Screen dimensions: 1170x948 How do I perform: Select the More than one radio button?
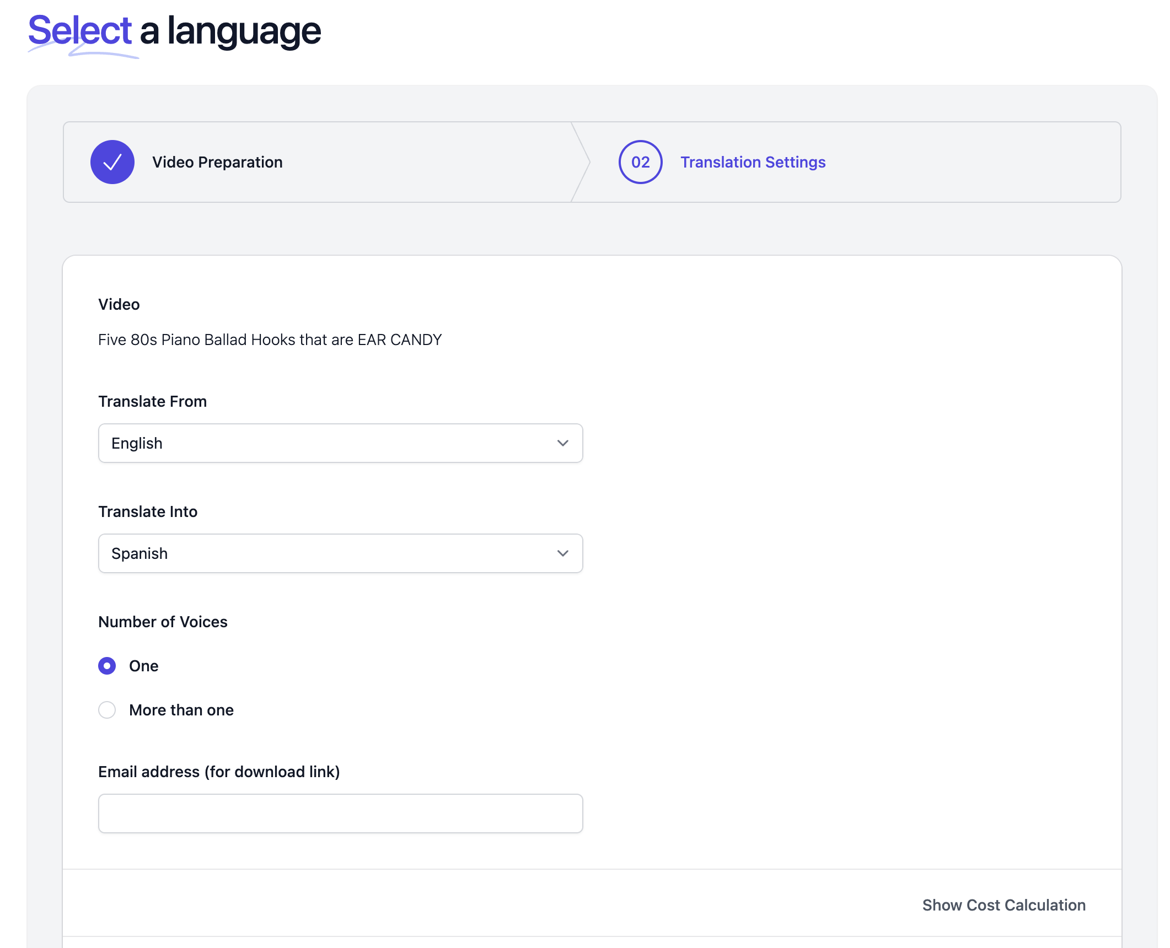click(107, 710)
